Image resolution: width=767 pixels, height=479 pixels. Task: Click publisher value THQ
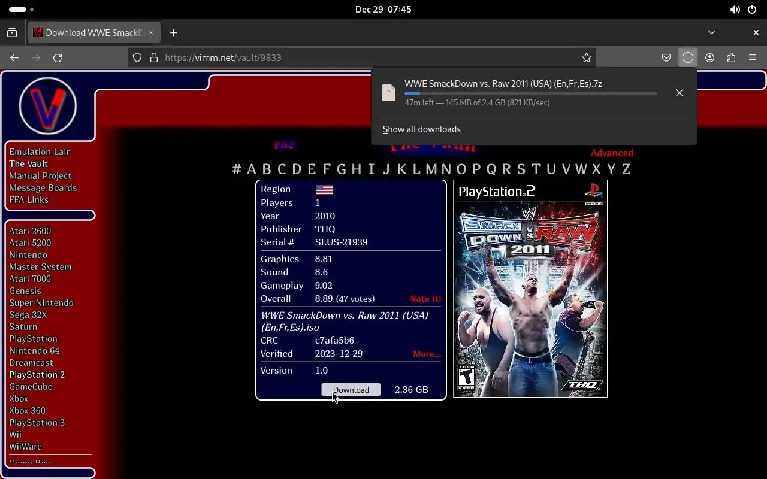click(x=325, y=229)
